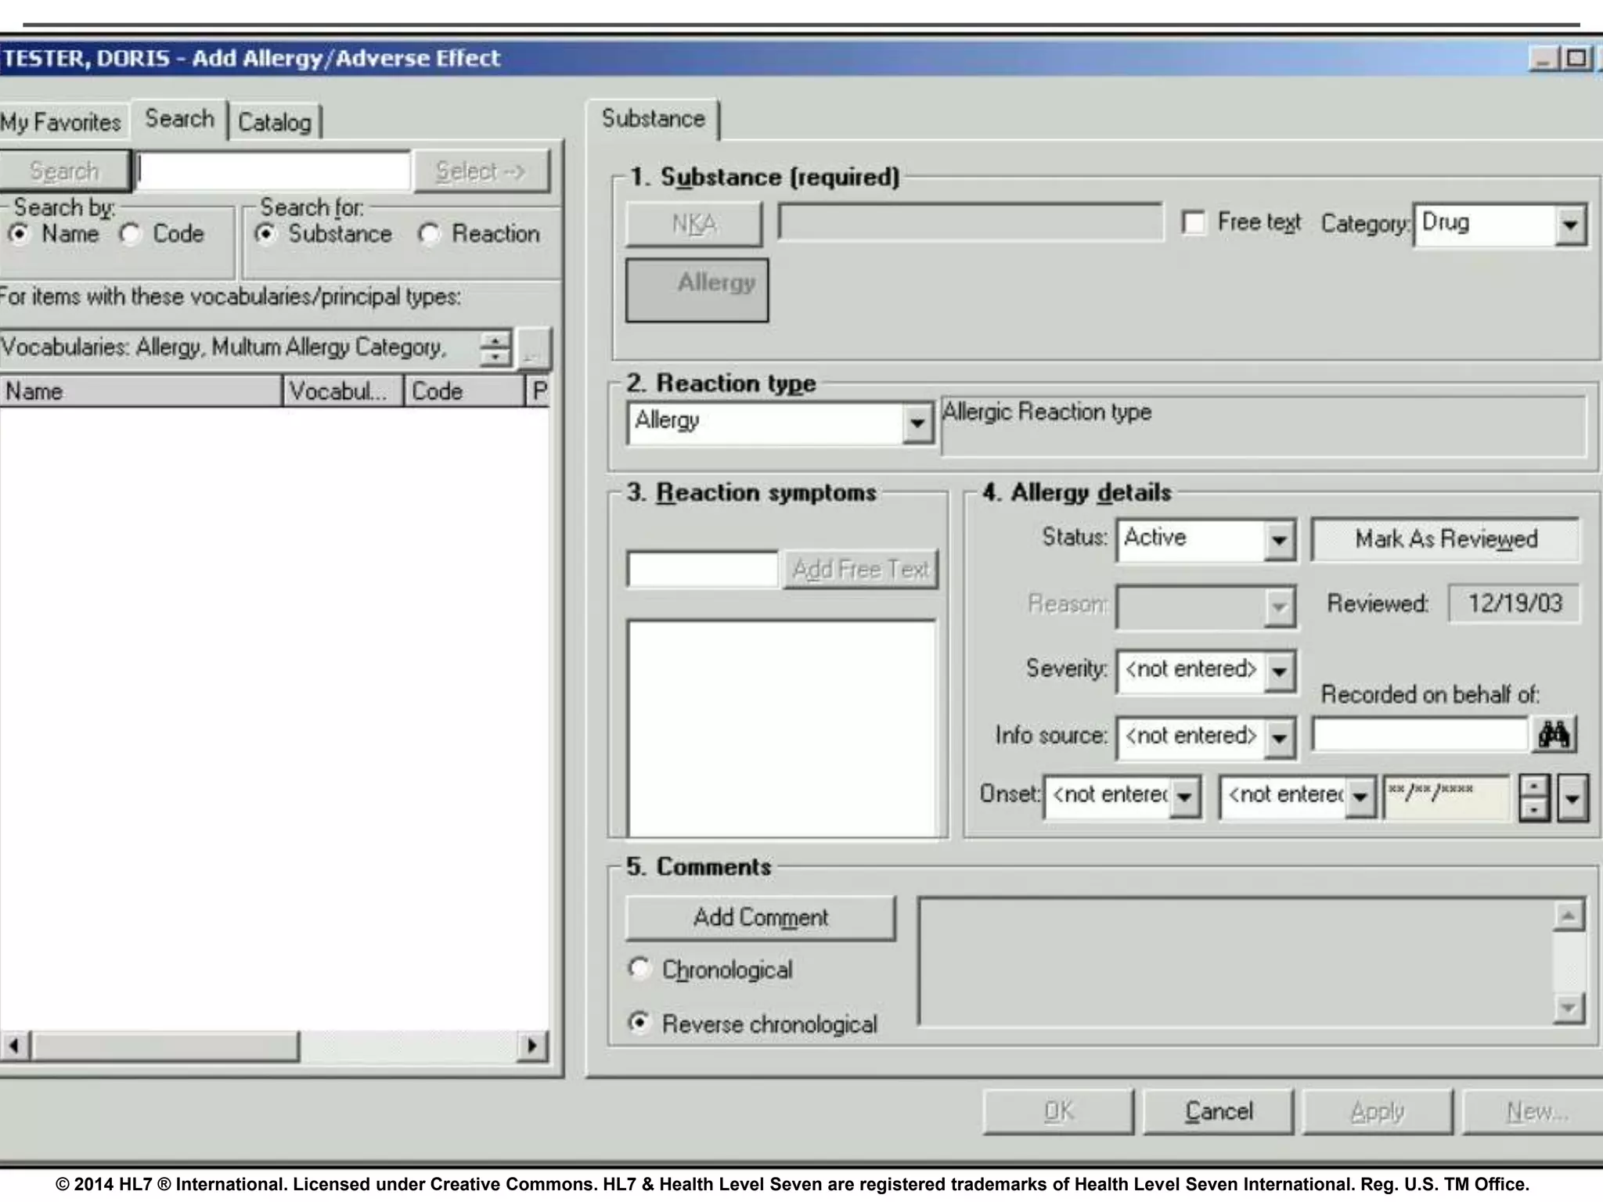Open the Status Active dropdown

(1279, 539)
